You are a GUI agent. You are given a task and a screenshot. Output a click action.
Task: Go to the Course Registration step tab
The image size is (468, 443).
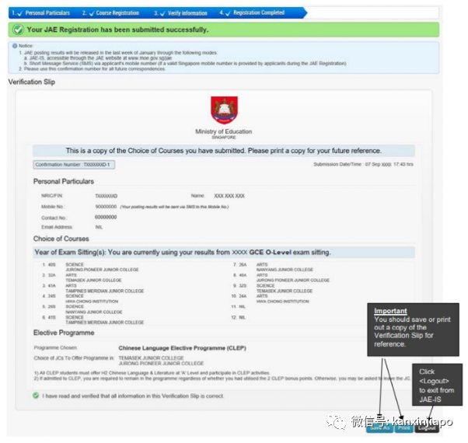[x=114, y=13]
